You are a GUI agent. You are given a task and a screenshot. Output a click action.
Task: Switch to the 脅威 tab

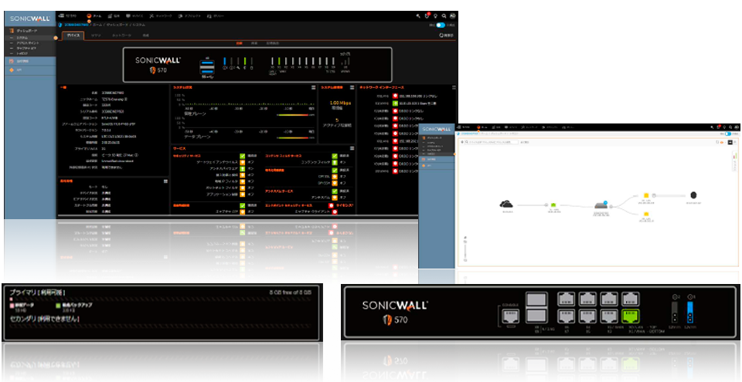(146, 35)
